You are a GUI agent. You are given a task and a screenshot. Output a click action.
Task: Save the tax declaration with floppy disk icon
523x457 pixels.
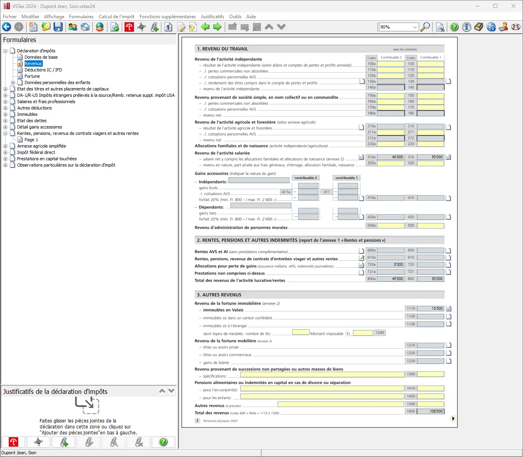click(x=58, y=27)
